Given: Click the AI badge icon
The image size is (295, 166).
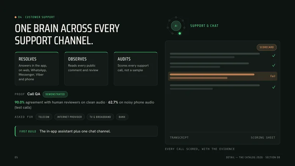Looking at the screenshot, I should (176, 26).
